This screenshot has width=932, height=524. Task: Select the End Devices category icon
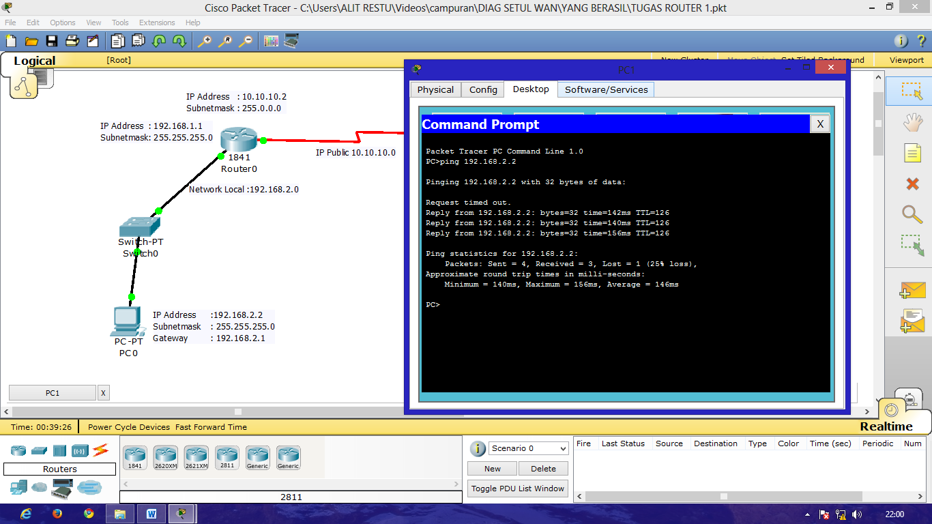pos(18,487)
